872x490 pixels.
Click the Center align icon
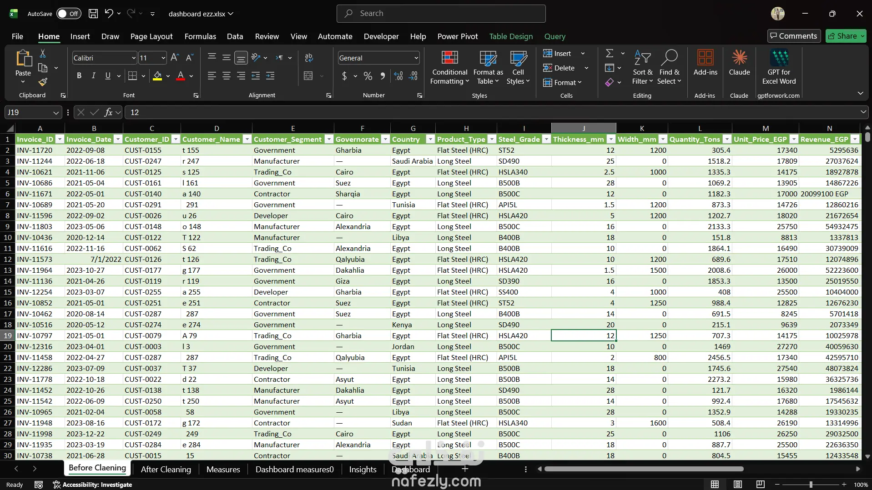coord(227,76)
